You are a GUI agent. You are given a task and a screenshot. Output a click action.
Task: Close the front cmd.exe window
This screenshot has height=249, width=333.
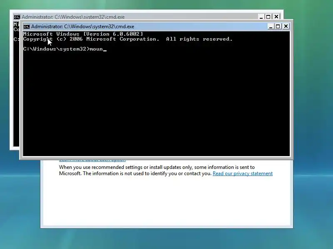coord(286,26)
